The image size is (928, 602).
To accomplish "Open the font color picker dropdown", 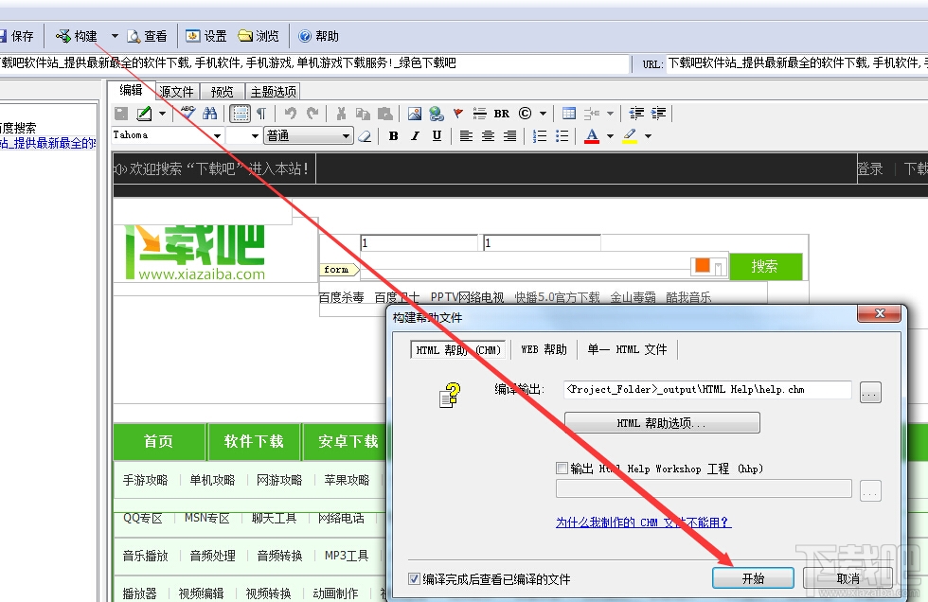I will point(611,135).
